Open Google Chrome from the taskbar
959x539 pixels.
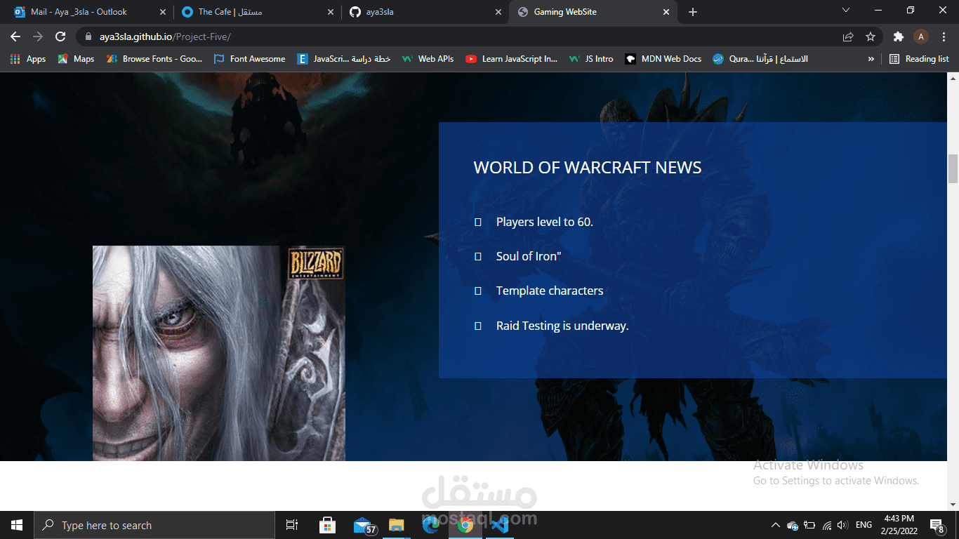(x=465, y=525)
